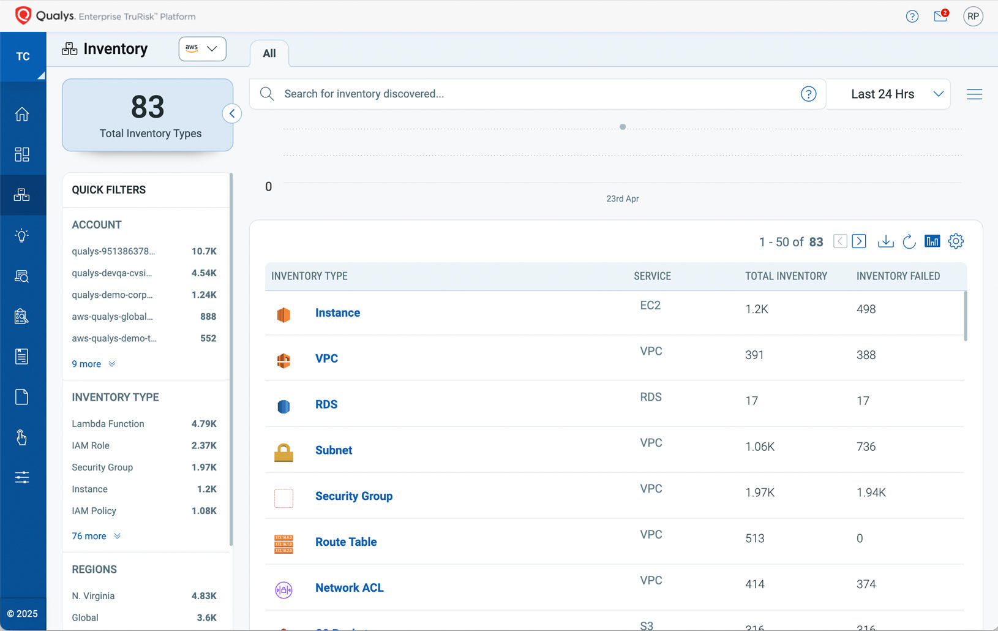Open help from top header question icon
Screen dimensions: 998x631
click(912, 17)
